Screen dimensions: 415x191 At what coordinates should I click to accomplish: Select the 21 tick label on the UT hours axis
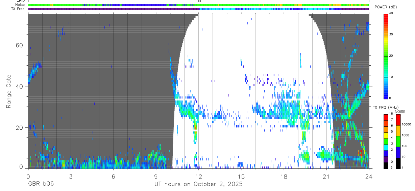(x=326, y=176)
